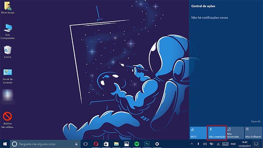The width and height of the screenshot is (263, 148).
Task: Click the Bluetooth tray icon
Action: (x=198, y=144)
